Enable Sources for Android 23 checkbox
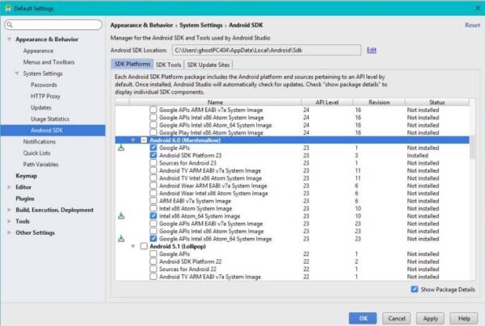Screen dimensions: 485x326 (x=154, y=163)
